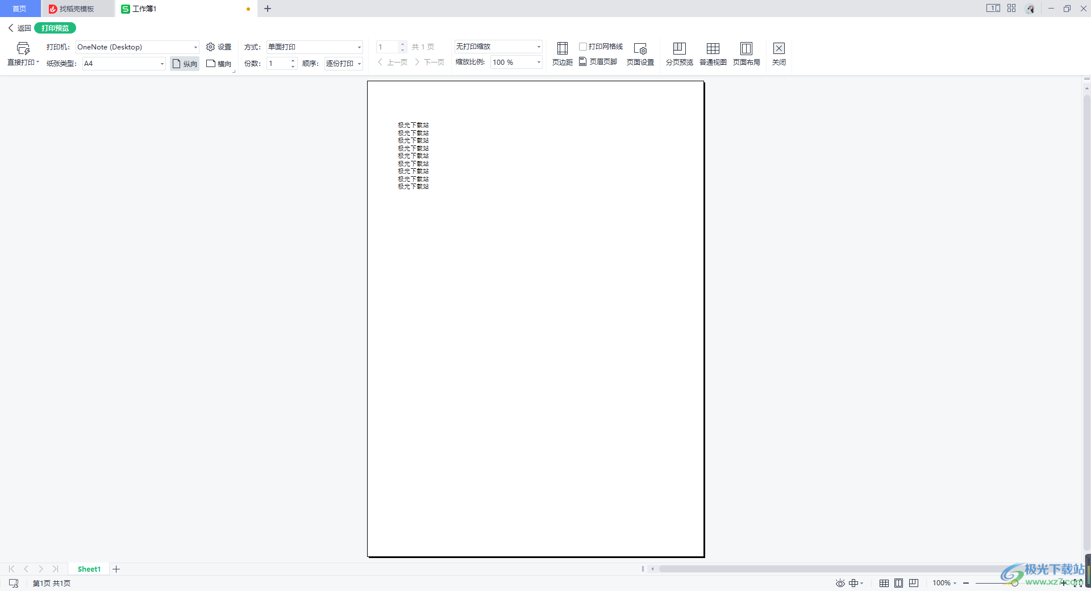Click the page setup dialog launcher corner arrow
The height and width of the screenshot is (591, 1091).
point(234,72)
